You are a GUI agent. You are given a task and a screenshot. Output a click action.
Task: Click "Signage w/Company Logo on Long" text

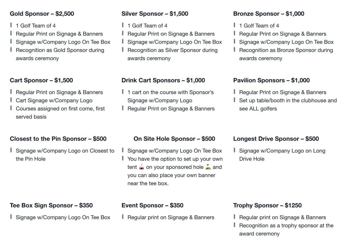282,151
